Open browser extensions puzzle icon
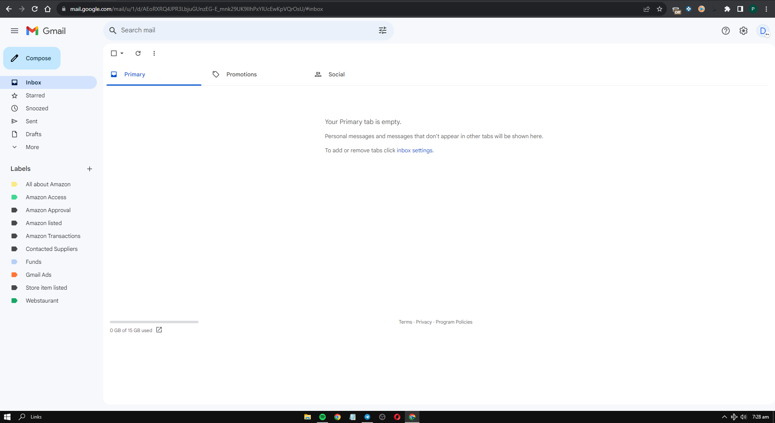Image resolution: width=775 pixels, height=423 pixels. pyautogui.click(x=727, y=9)
